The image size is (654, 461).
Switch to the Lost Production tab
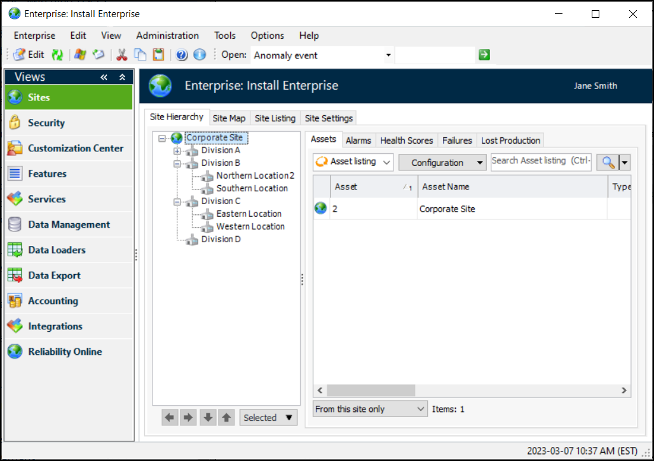point(510,141)
